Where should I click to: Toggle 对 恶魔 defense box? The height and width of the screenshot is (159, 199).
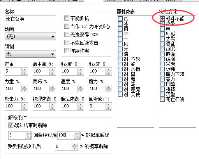pyautogui.click(x=120, y=89)
